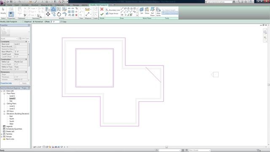Screen dimensions: 270x152
Task: Select the Offset tool in Modify panel
Action: 54,9
